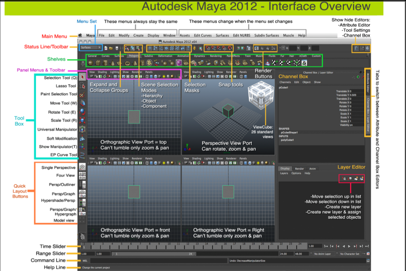Toggle Attribute Editor show/hide button

click(x=356, y=48)
